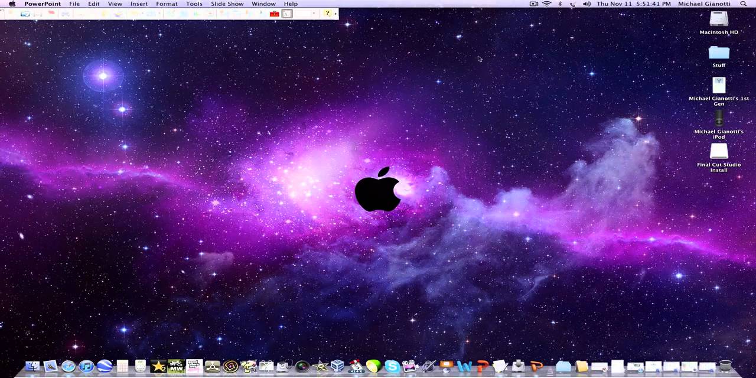Screen dimensions: 756x378
Task: Click PowerPoint icon next to Word in Dock
Action: (x=482, y=367)
